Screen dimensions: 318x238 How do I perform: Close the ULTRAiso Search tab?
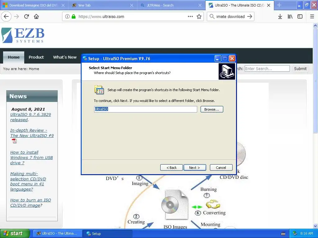pos(200,5)
